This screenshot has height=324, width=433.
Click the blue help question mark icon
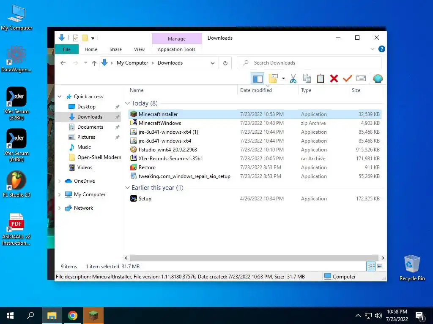click(382, 49)
